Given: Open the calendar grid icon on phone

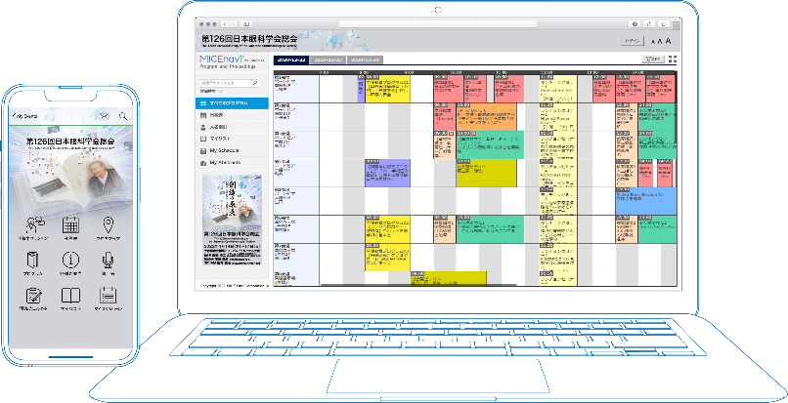Looking at the screenshot, I should pos(70,225).
